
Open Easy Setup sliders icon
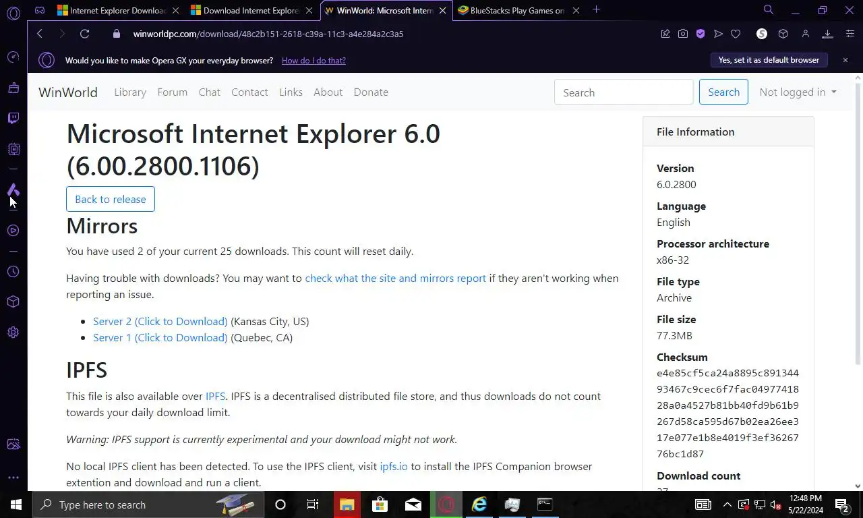click(x=849, y=34)
